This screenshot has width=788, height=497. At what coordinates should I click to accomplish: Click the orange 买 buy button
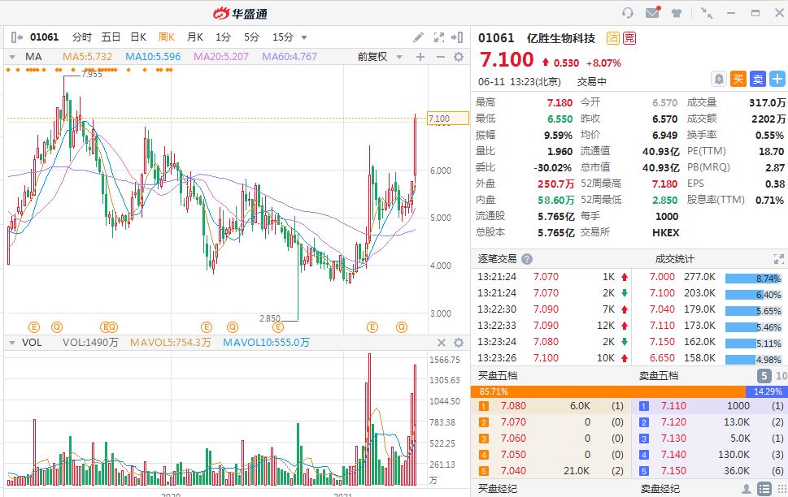[x=738, y=79]
